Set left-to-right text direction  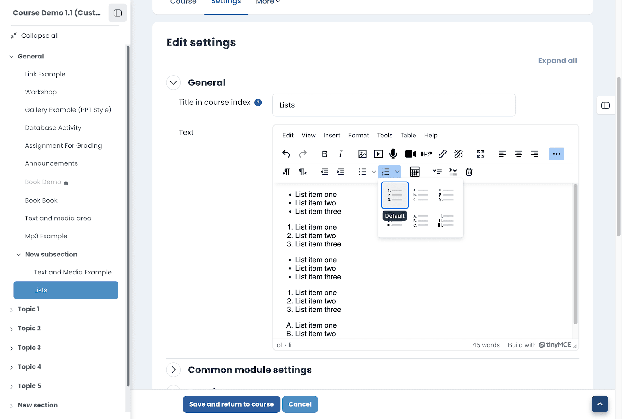tap(286, 172)
